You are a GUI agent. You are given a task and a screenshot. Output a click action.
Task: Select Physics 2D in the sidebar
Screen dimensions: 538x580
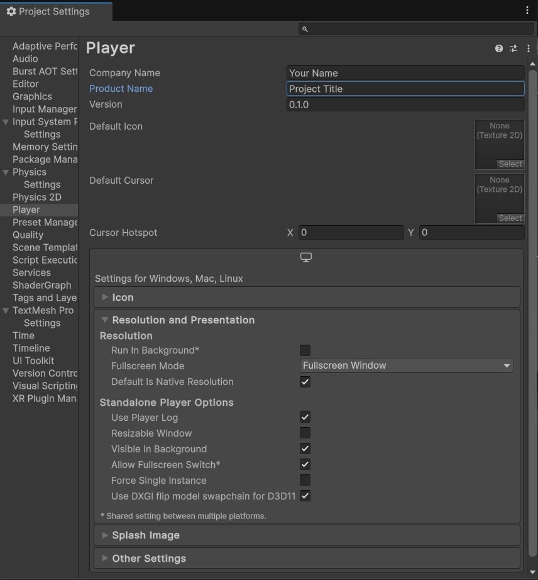(37, 197)
